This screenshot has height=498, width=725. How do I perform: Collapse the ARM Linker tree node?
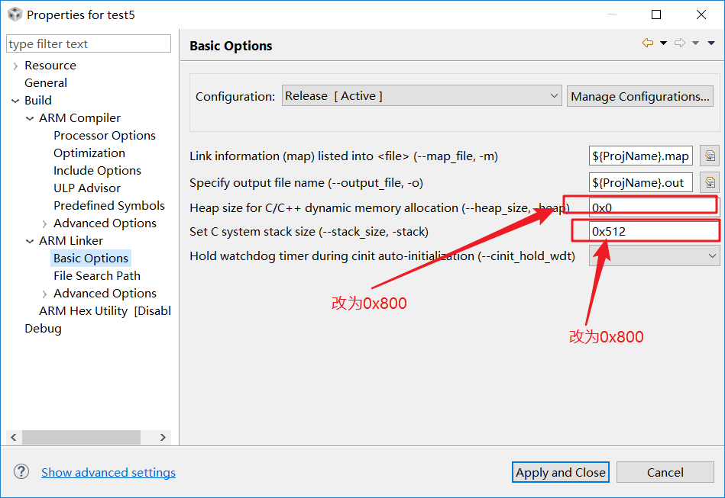[30, 241]
